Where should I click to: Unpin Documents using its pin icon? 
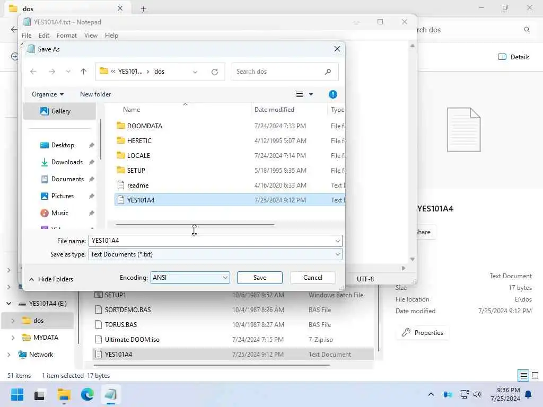[91, 179]
